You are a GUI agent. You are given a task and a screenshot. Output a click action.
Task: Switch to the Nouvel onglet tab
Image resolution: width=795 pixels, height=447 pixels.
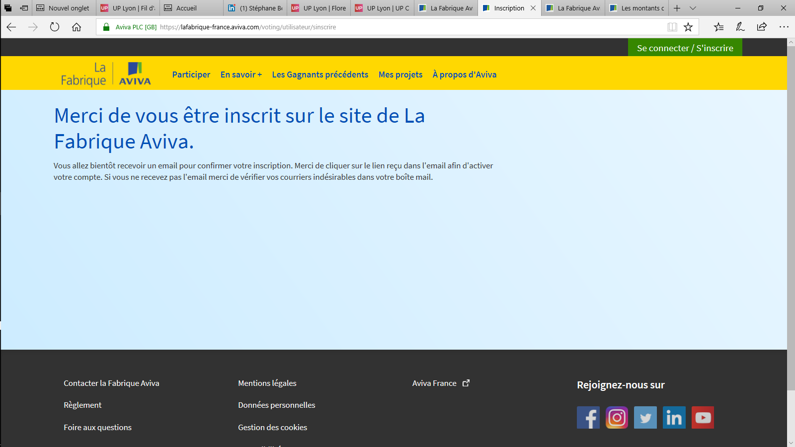click(x=64, y=8)
